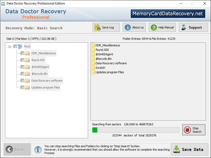The width and height of the screenshot is (211, 158).
Task: Click the Support person icon
Action: point(184,27)
